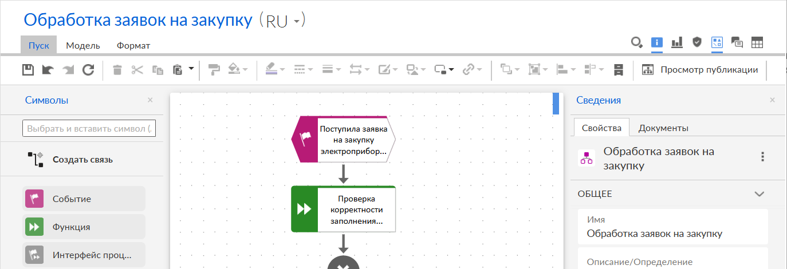Cut selection with the scissors icon
787x269 pixels.
click(137, 70)
